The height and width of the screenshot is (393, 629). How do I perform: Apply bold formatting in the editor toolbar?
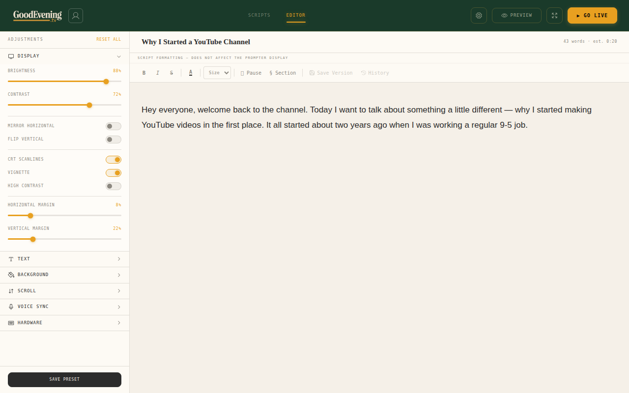[144, 73]
